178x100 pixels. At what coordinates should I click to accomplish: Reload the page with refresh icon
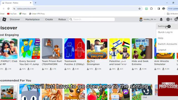(8, 9)
